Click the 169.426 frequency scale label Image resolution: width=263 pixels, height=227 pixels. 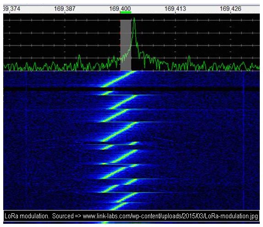click(x=230, y=9)
